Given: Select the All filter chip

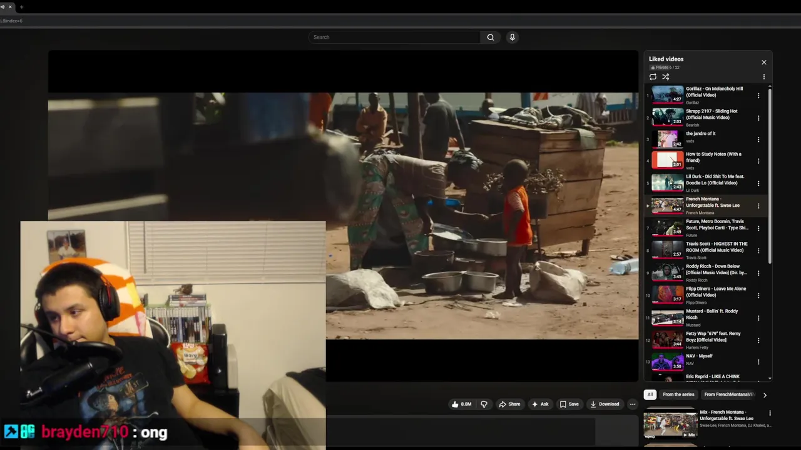Looking at the screenshot, I should (x=650, y=395).
